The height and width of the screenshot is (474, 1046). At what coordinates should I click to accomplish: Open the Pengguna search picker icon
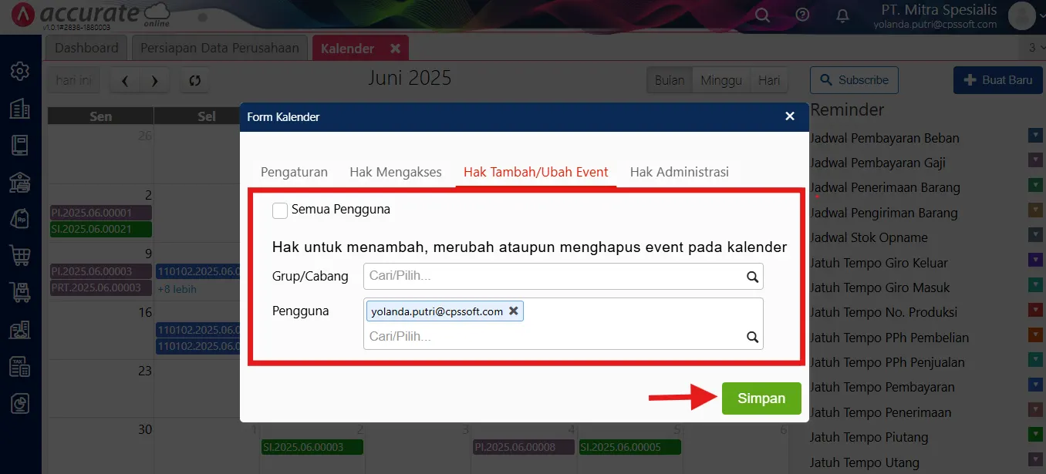(752, 338)
